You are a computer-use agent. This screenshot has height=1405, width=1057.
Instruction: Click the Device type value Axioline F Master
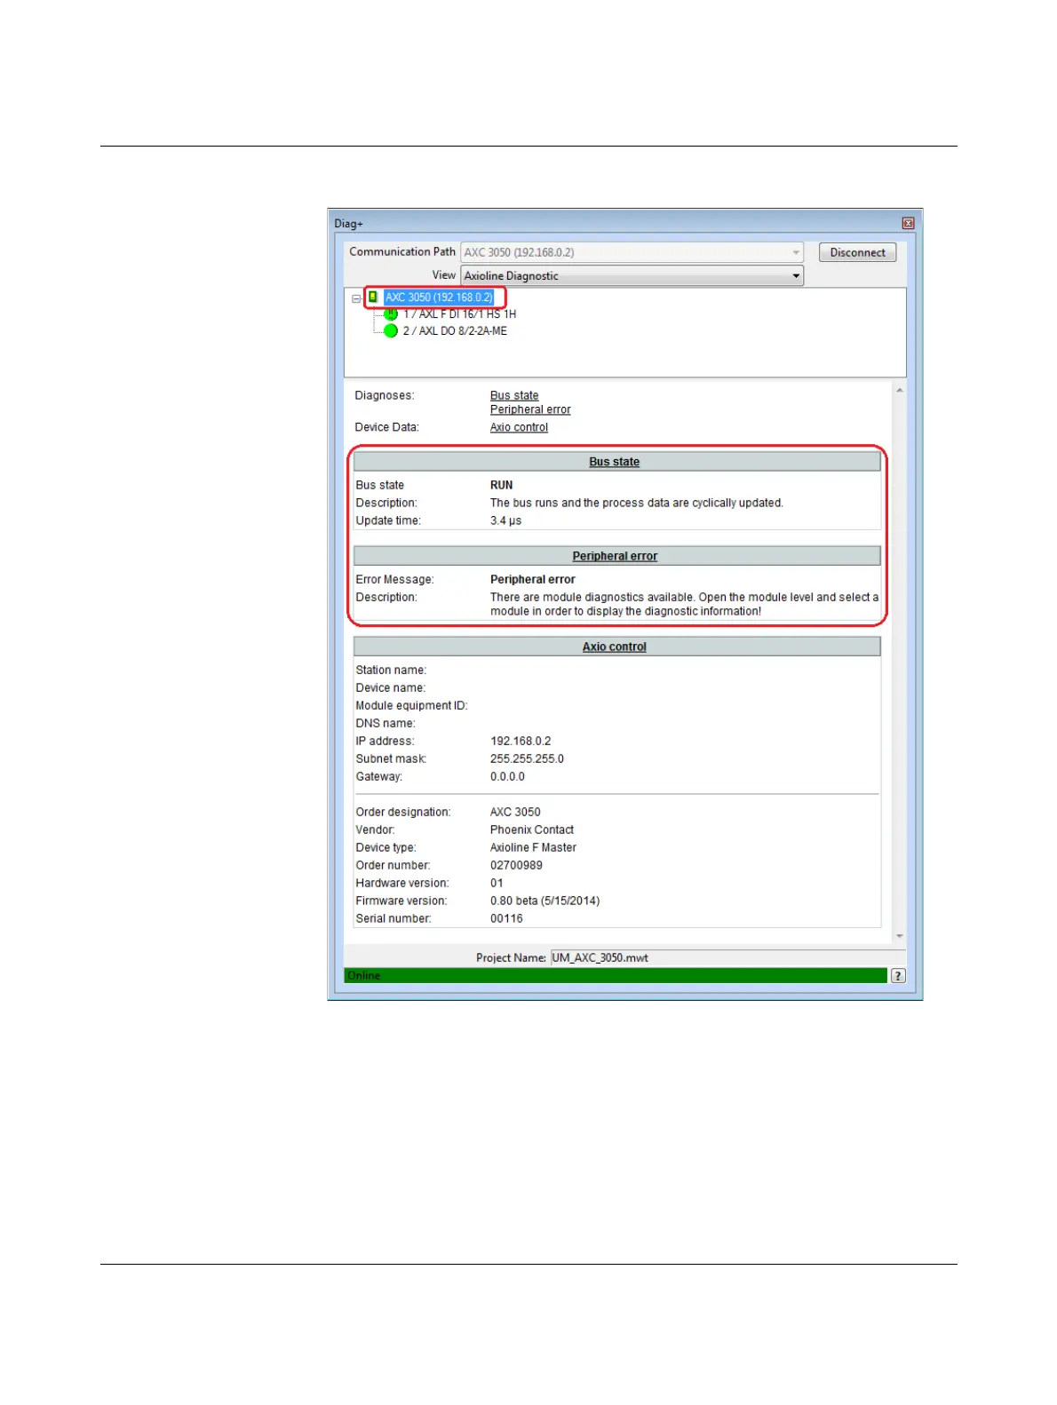coord(533,847)
